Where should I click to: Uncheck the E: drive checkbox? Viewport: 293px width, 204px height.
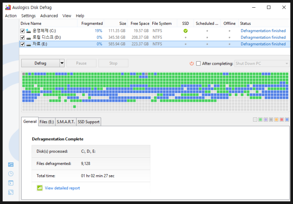(22, 44)
